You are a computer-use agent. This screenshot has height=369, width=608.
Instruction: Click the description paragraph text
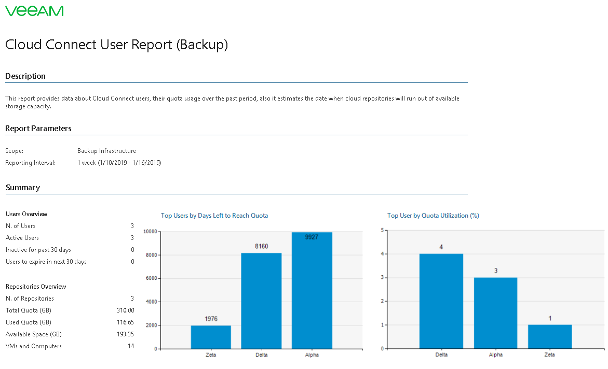point(232,102)
